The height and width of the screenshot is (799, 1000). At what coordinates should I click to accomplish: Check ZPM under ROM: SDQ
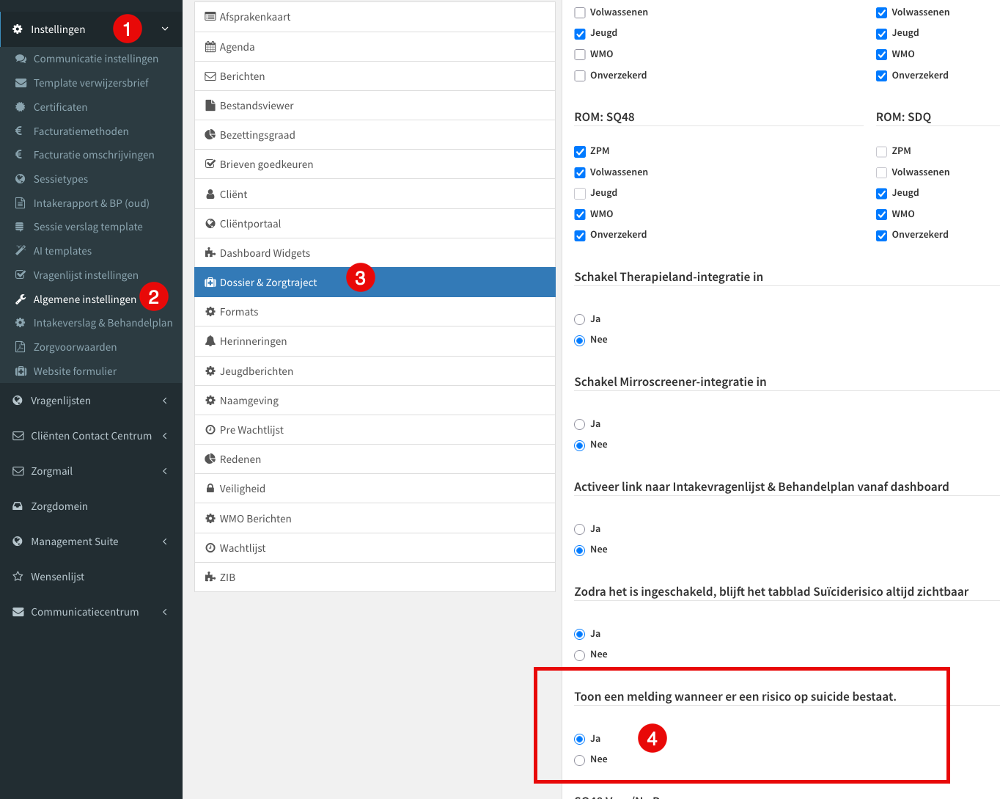(881, 152)
